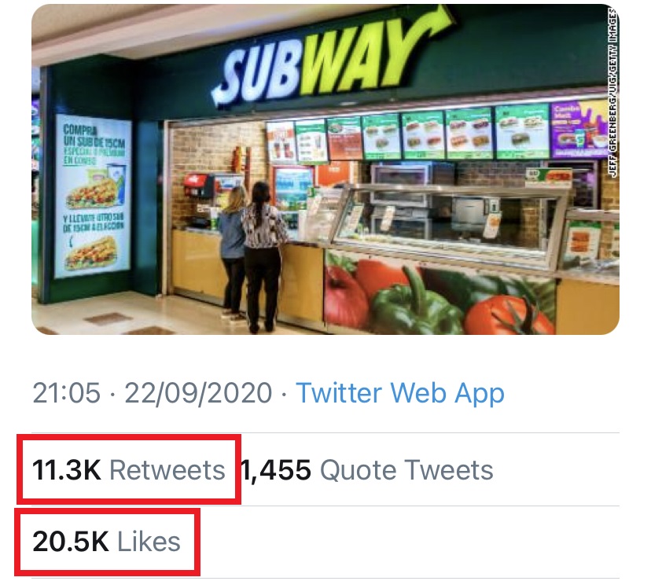The image size is (651, 581).
Task: View the 11.3K Retweets list
Action: click(x=128, y=470)
